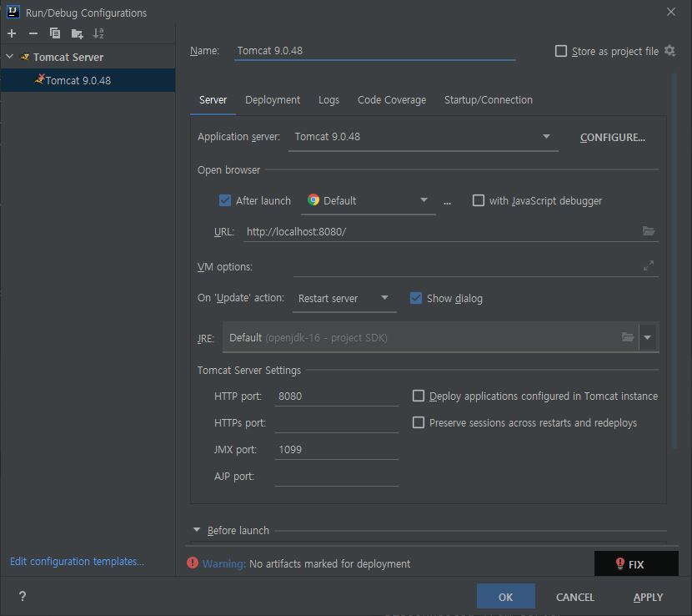The width and height of the screenshot is (692, 616).
Task: Open the On 'Update' action dropdown
Action: point(344,299)
